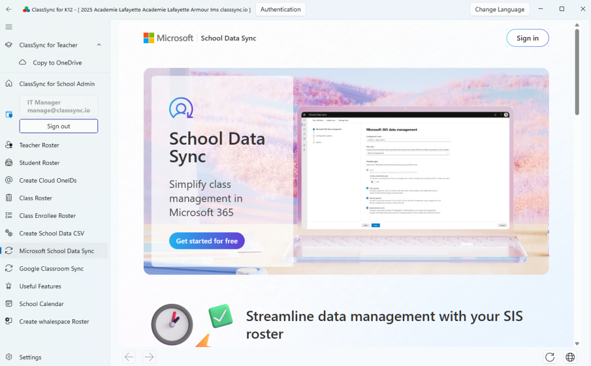Navigate back with the browser back arrow
591x366 pixels.
(129, 357)
